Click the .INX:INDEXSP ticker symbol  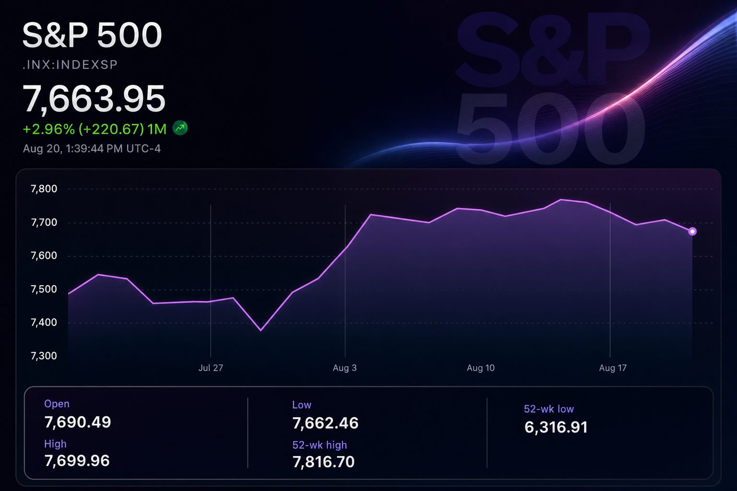click(x=70, y=65)
